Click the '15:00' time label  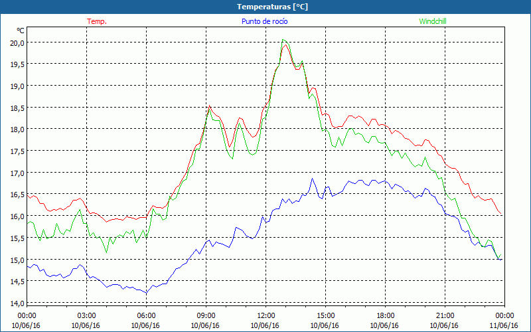pos(325,316)
